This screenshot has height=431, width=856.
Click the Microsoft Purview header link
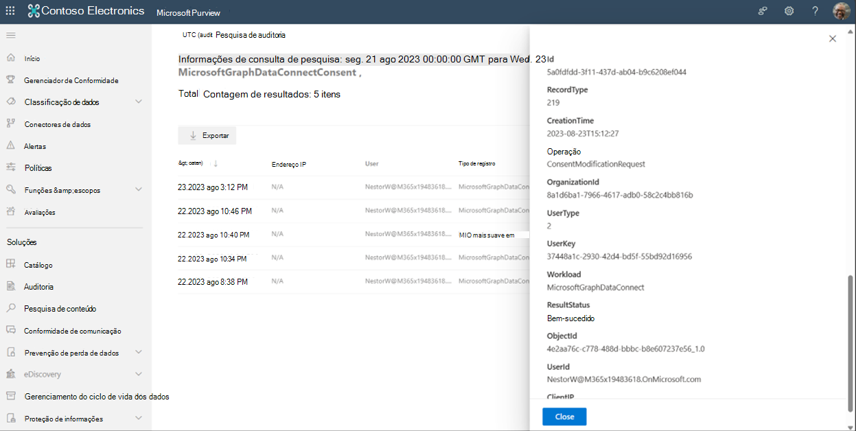(188, 14)
